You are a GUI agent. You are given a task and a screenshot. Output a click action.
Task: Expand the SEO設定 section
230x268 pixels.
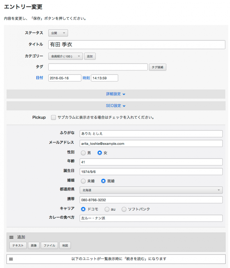[115, 106]
